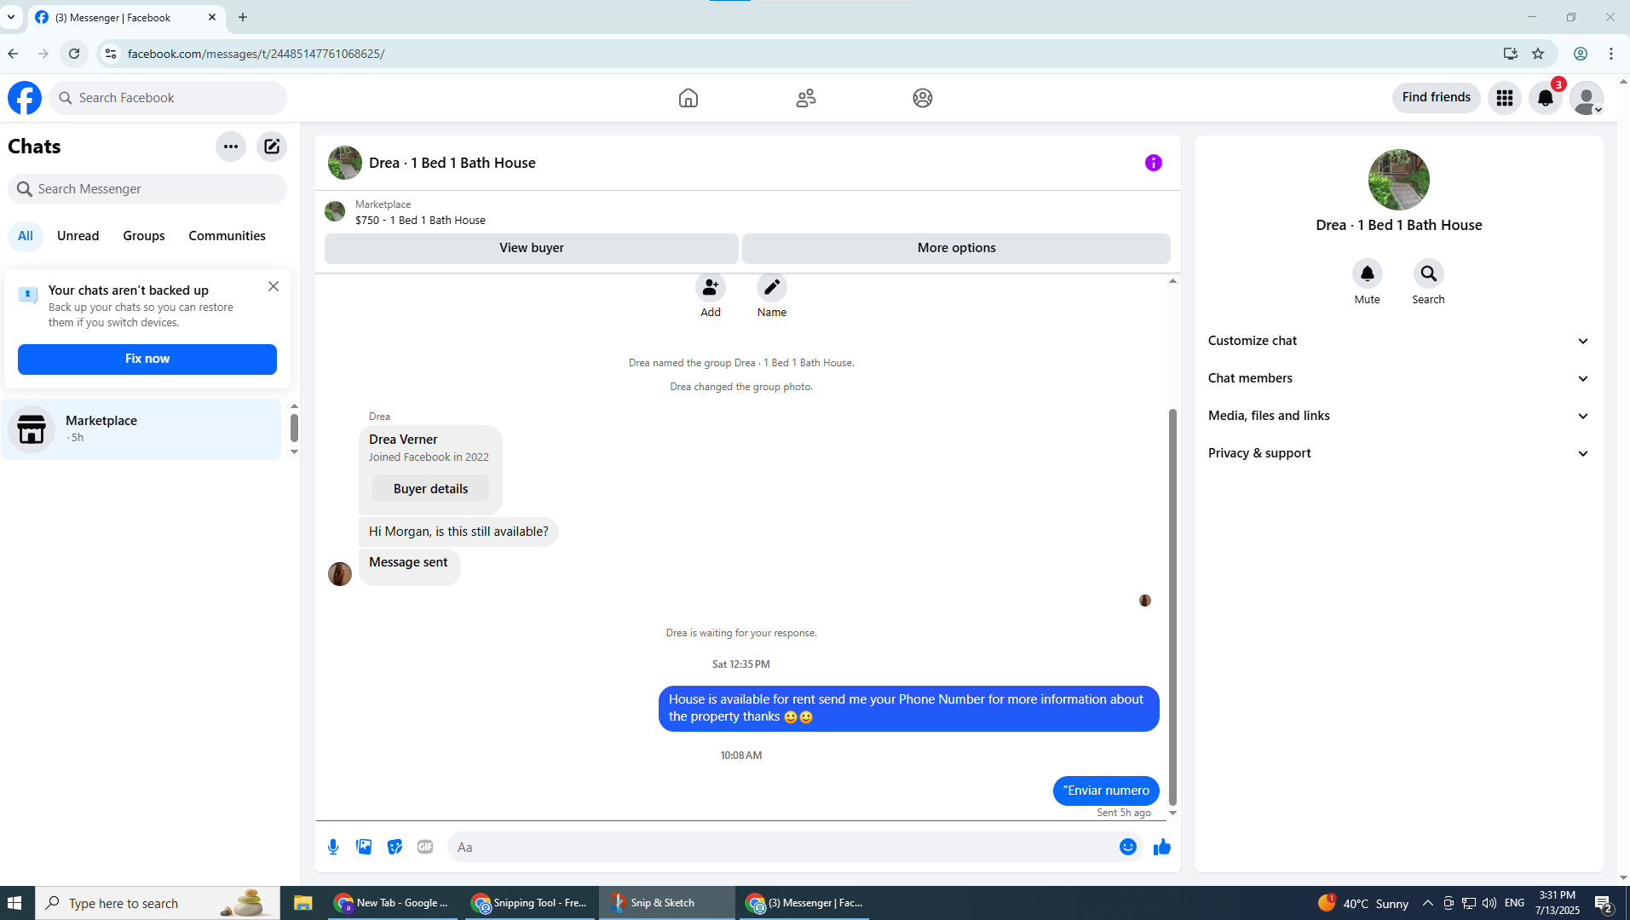Click the Name edit pencil icon
This screenshot has height=920, width=1630.
click(772, 288)
